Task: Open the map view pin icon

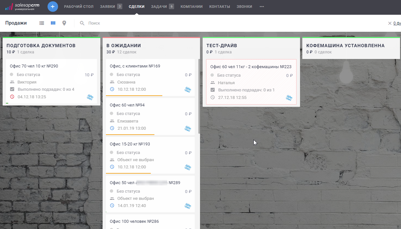Action: click(x=64, y=23)
